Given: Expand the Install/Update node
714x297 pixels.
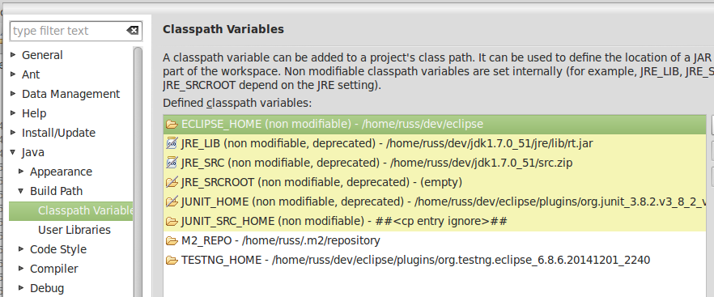Looking at the screenshot, I should coord(13,133).
